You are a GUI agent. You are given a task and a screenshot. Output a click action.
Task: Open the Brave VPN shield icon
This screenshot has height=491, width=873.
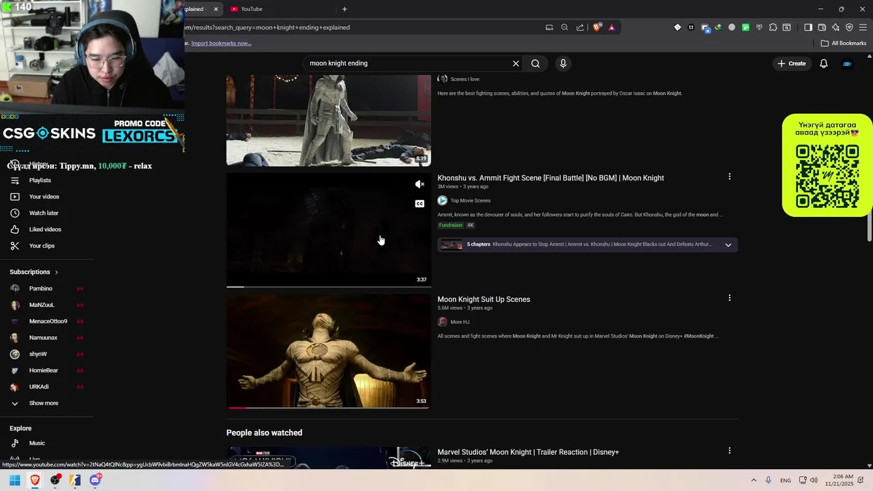click(849, 27)
